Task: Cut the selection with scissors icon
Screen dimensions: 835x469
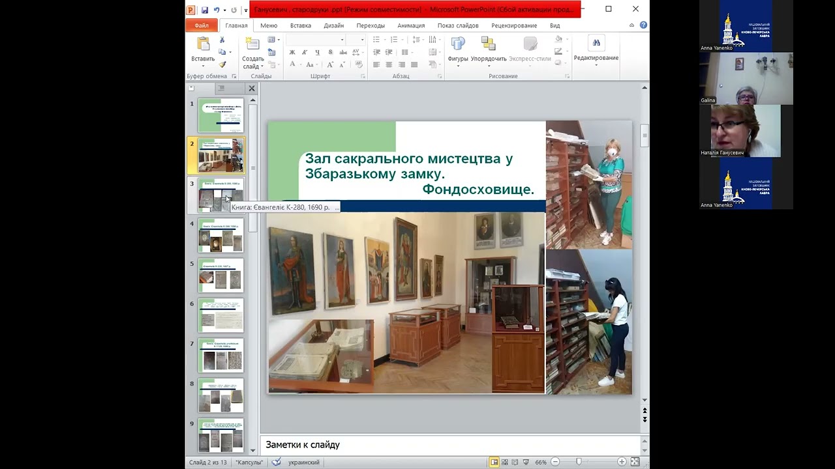Action: [x=222, y=40]
